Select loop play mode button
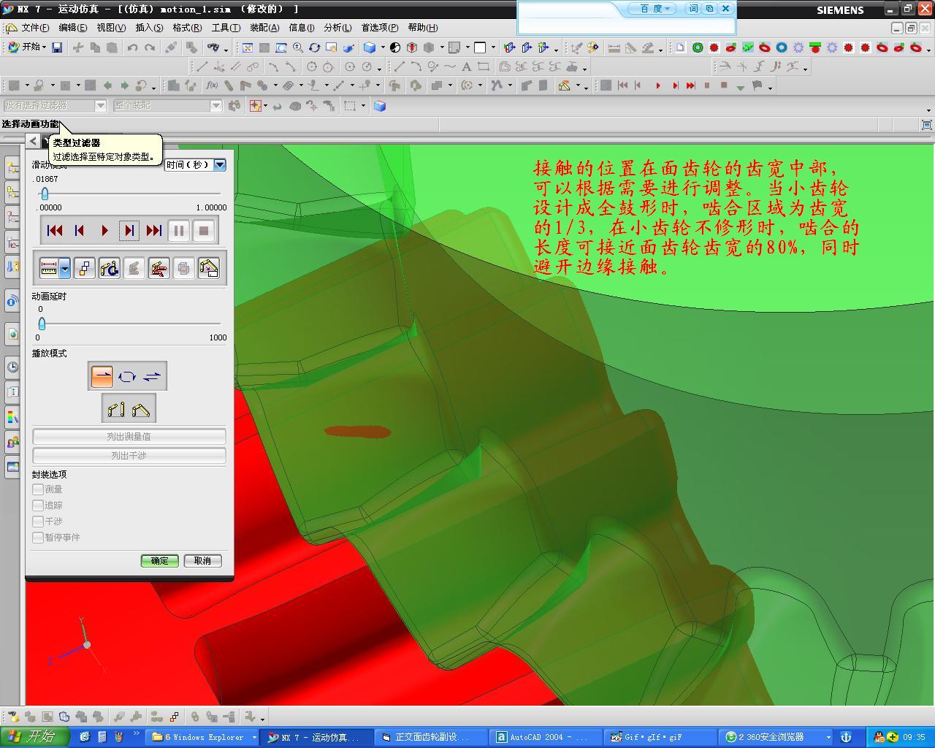Image resolution: width=935 pixels, height=748 pixels. [127, 376]
